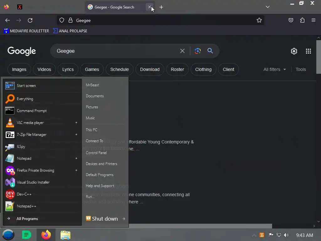Select the Download filter chip
Viewport: 321px width, 241px height.
pyautogui.click(x=150, y=69)
